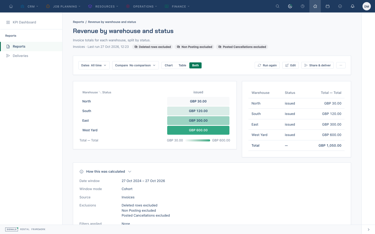
Task: Open the search magnifier icon
Action: [x=278, y=6]
